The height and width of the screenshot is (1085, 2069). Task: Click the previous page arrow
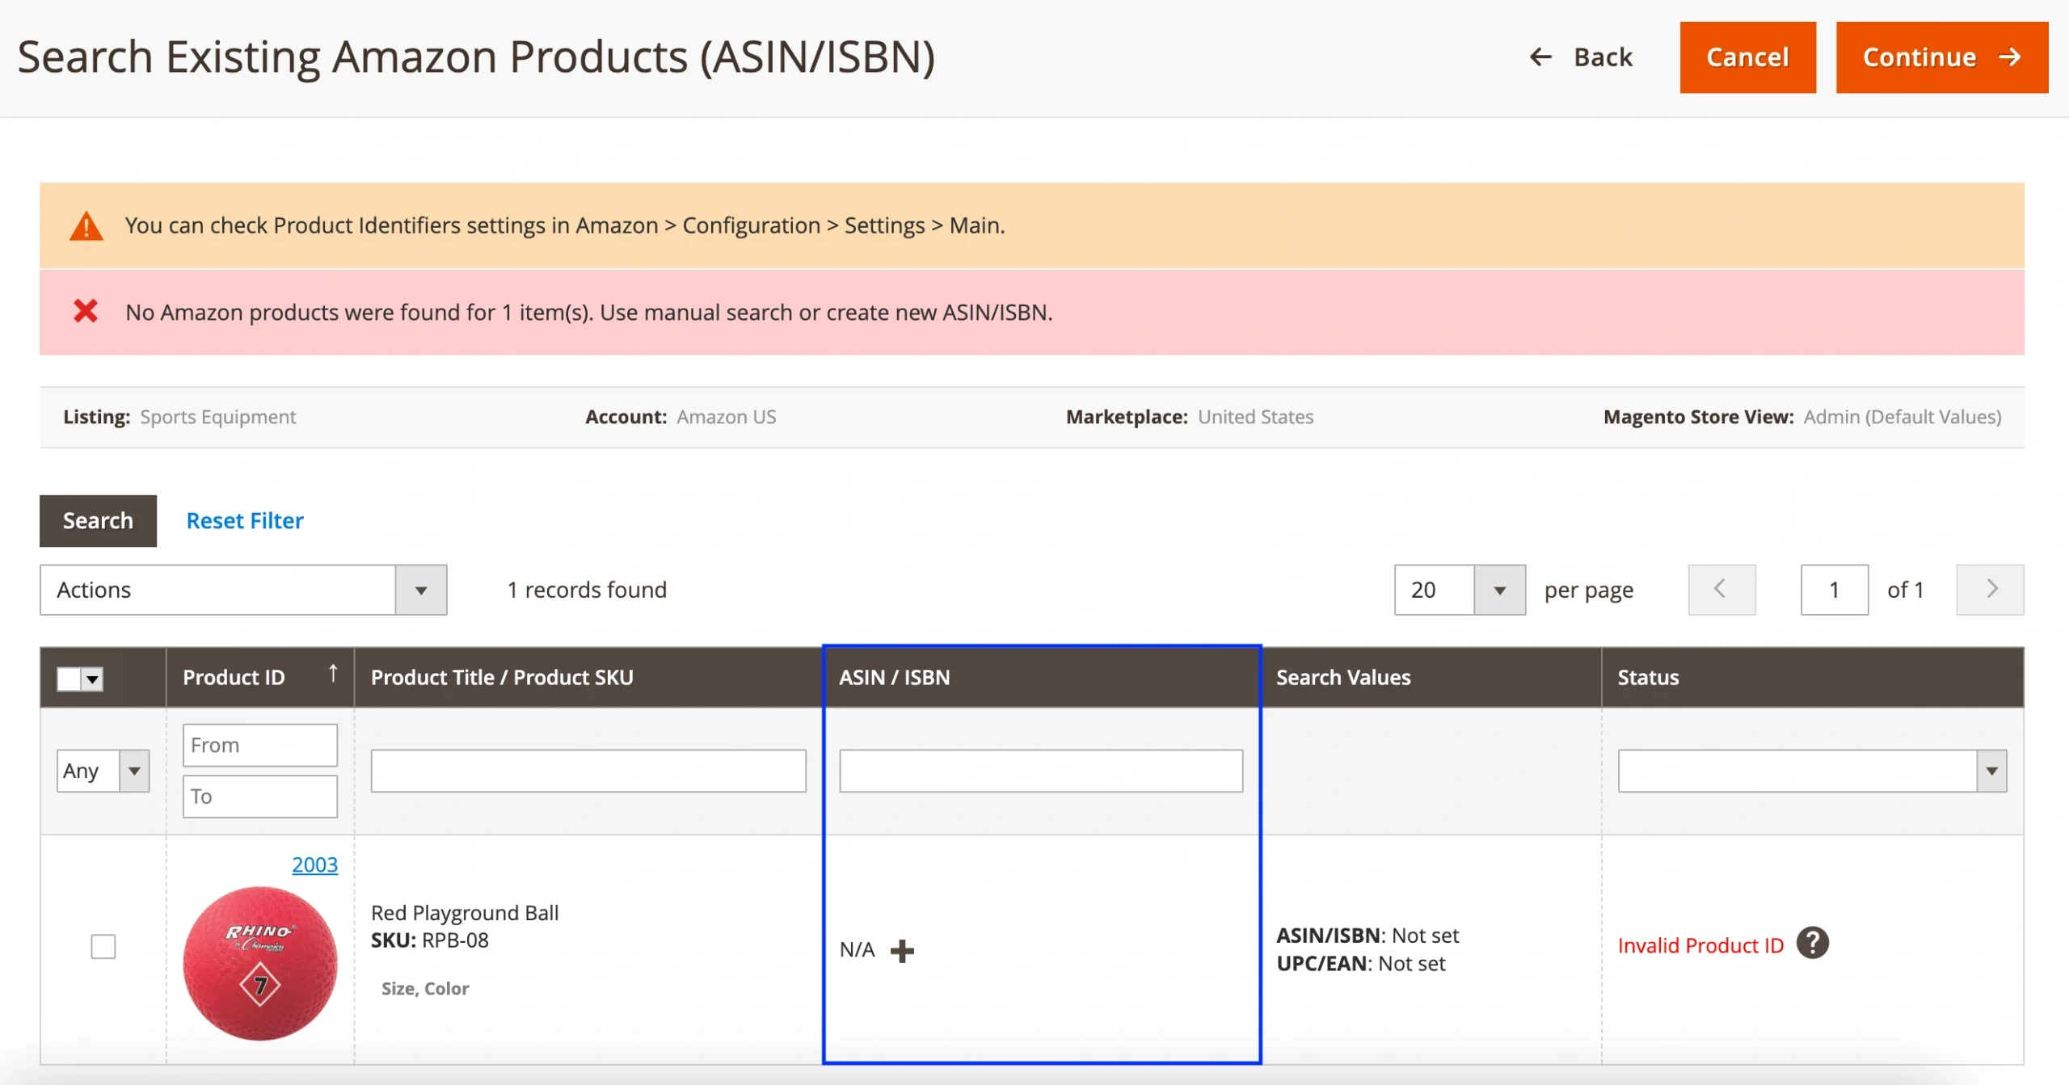tap(1721, 589)
